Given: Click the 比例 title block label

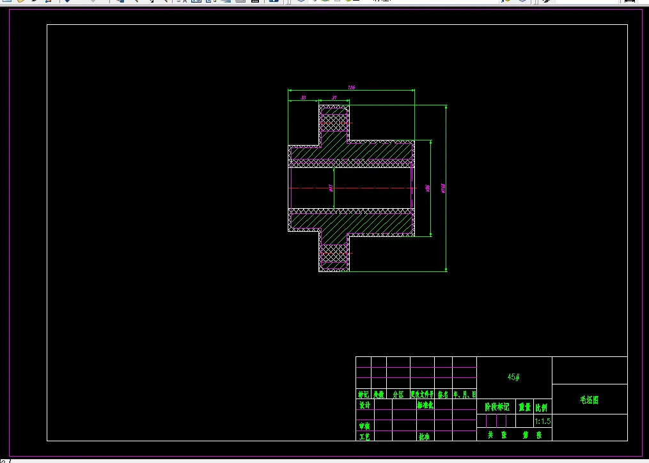Looking at the screenshot, I should tap(542, 407).
